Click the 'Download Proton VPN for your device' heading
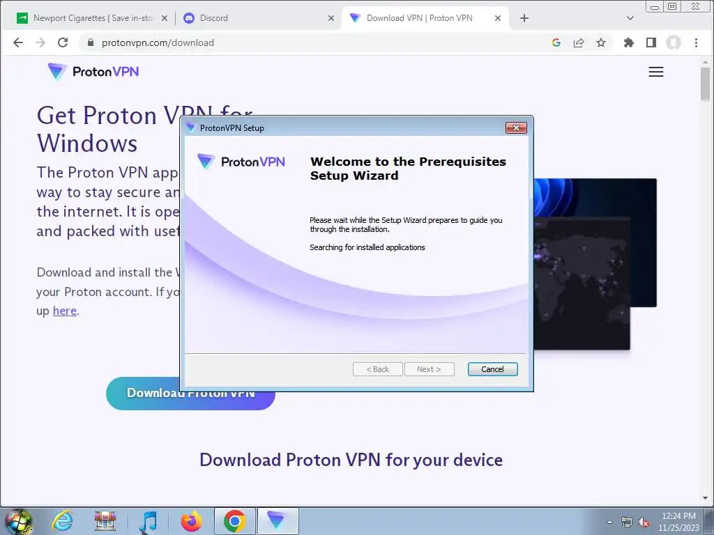Viewport: 714px width, 535px height. point(351,460)
